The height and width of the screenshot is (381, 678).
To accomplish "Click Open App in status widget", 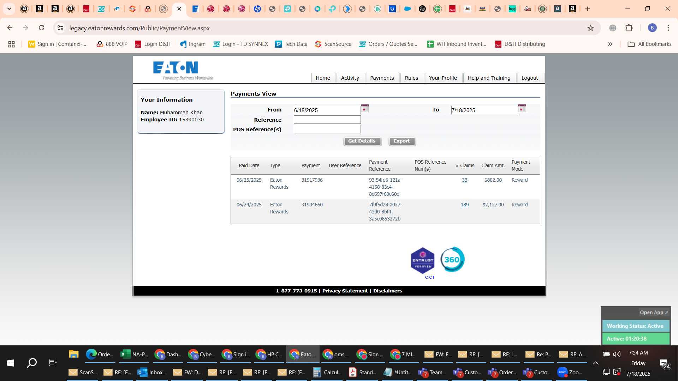I will pyautogui.click(x=654, y=313).
